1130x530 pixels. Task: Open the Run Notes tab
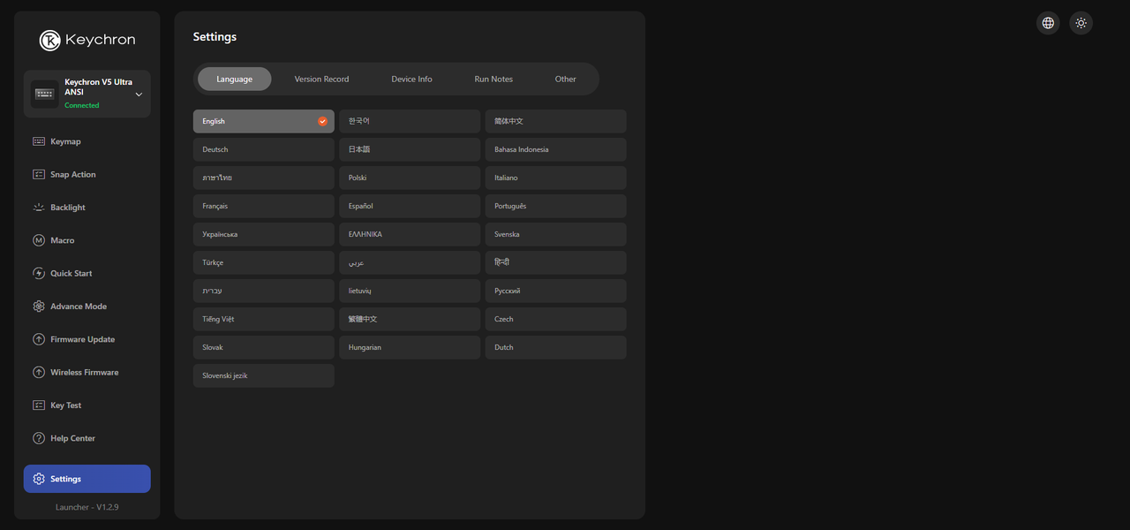point(493,79)
